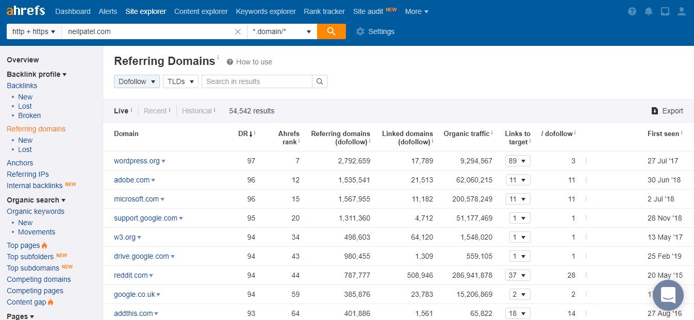Click info icon beside Referring Domains title
Image resolution: width=694 pixels, height=320 pixels.
pos(218,58)
